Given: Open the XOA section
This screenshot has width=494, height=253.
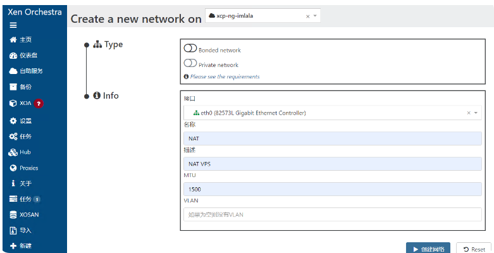Looking at the screenshot, I should [25, 103].
